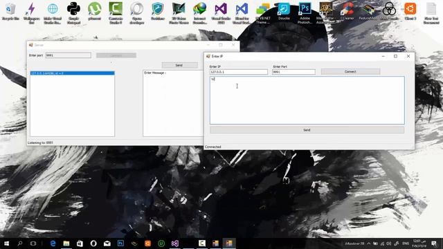Open the Opera developer desktop shortcut

(x=137, y=12)
